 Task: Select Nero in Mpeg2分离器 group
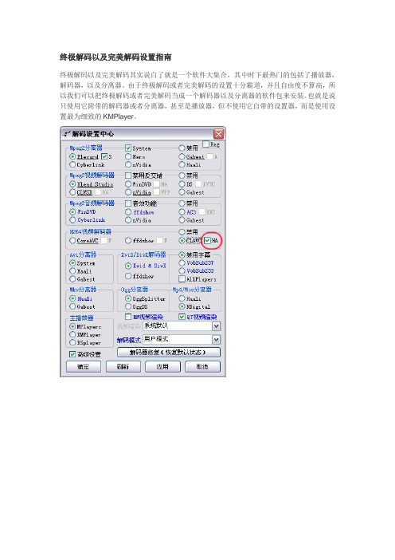[128, 156]
